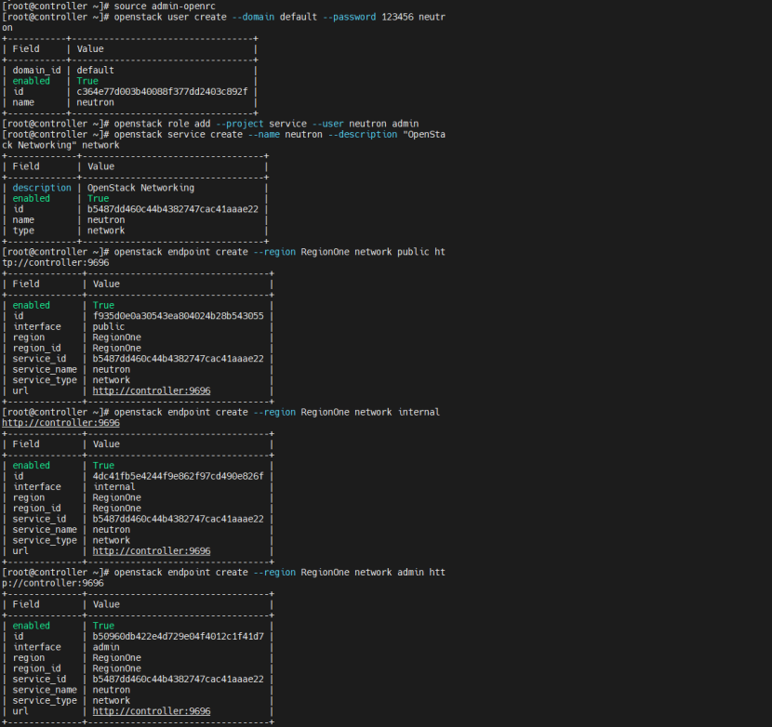The height and width of the screenshot is (727, 772).
Task: Click the '--project' option in the role add command
Action: 240,124
